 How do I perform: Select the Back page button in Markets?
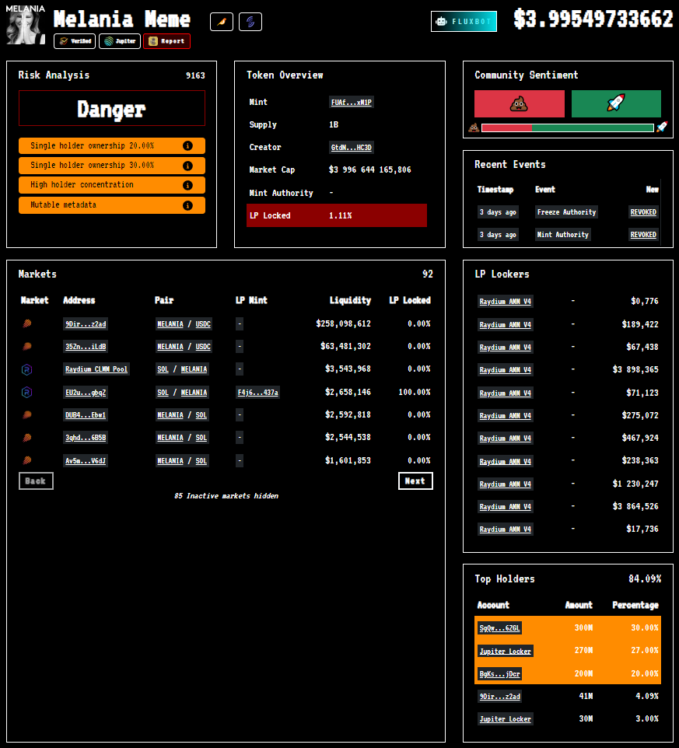pos(35,481)
